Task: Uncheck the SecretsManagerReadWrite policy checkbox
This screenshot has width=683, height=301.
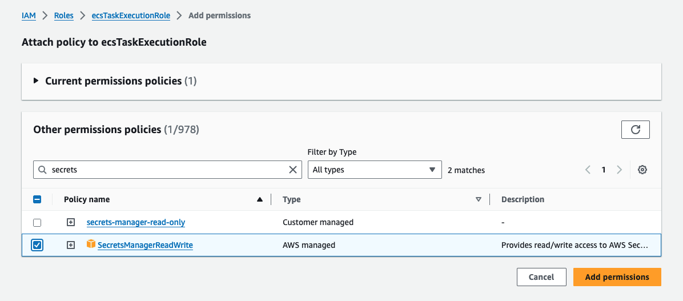Action: [37, 245]
